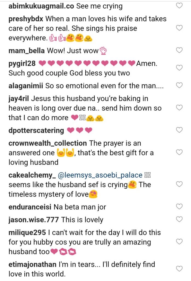Like milique295's comment about hubby

click(x=179, y=241)
